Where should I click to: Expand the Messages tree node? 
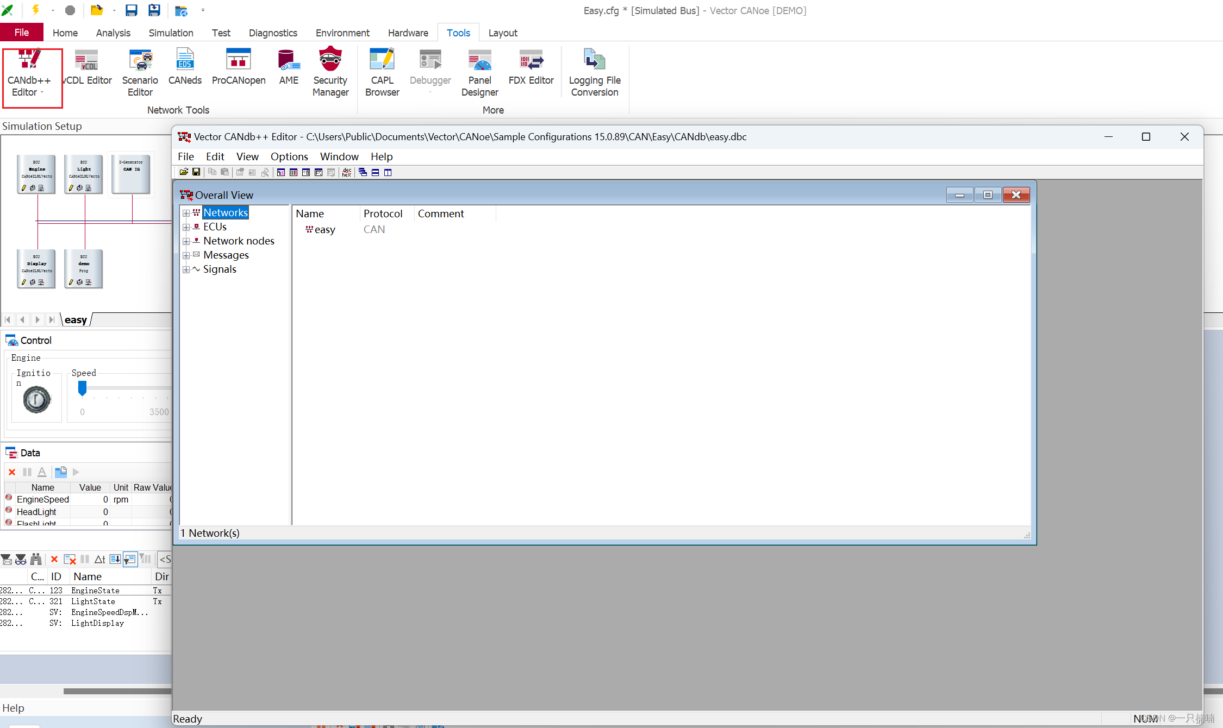(186, 255)
